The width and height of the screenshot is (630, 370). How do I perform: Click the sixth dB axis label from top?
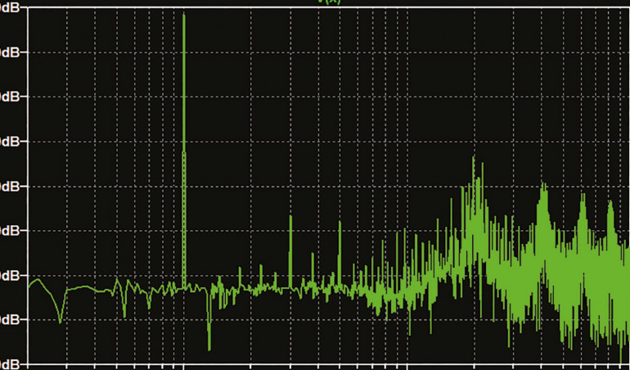14,230
